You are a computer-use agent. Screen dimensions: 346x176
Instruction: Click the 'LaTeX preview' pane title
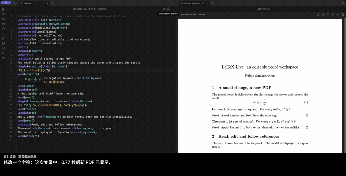tap(263, 9)
